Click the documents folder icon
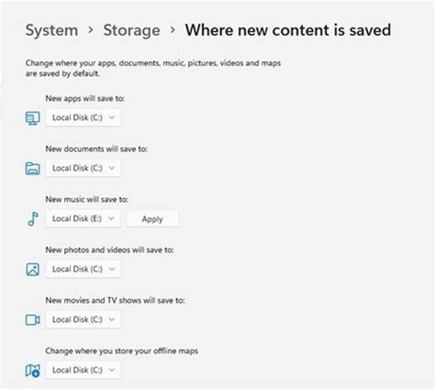Viewport: 435px width, 390px height. click(32, 169)
